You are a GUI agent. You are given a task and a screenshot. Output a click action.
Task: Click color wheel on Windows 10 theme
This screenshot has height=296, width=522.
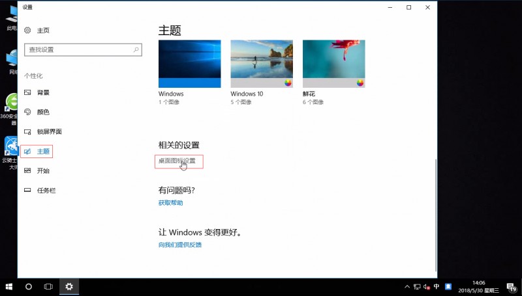point(288,83)
